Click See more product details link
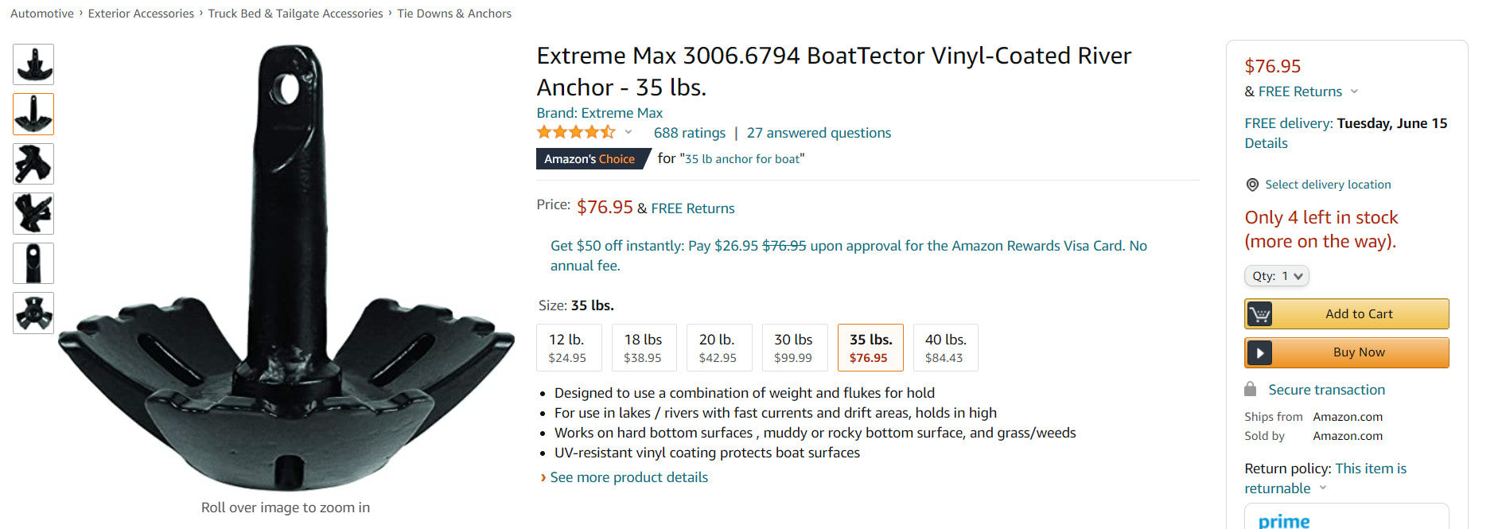 (628, 477)
